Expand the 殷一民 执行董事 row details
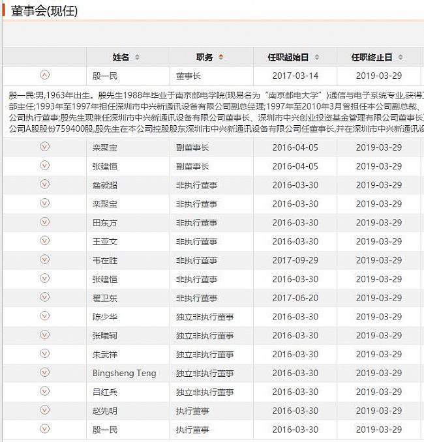Screen dimensions: 424x442 click(x=44, y=429)
